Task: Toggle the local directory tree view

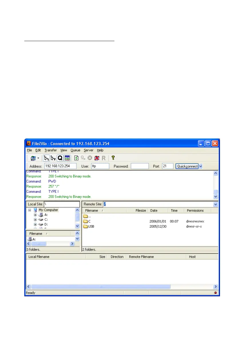Action: coord(46,158)
